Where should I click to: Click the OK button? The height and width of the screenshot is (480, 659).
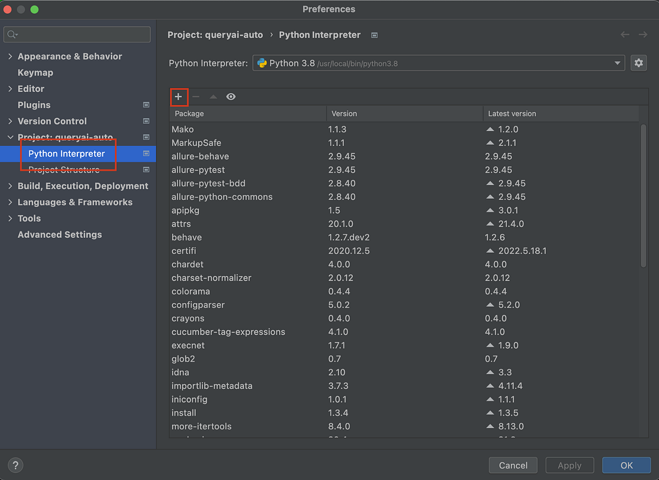(x=626, y=465)
